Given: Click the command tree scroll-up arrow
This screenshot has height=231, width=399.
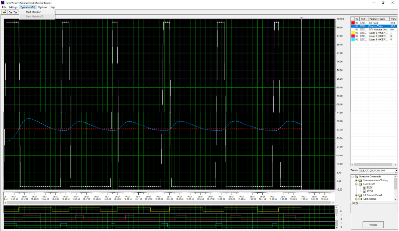Looking at the screenshot, I should click(396, 177).
